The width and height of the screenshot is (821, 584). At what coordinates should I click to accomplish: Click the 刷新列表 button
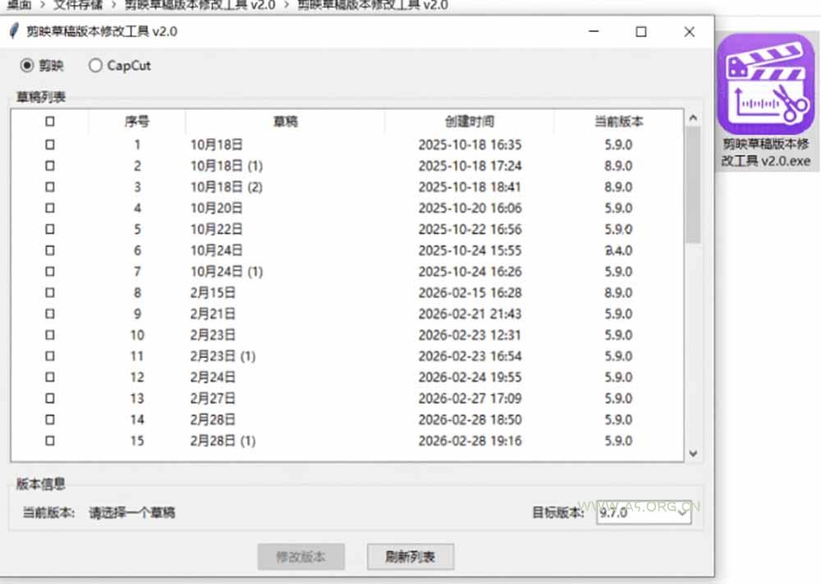410,557
